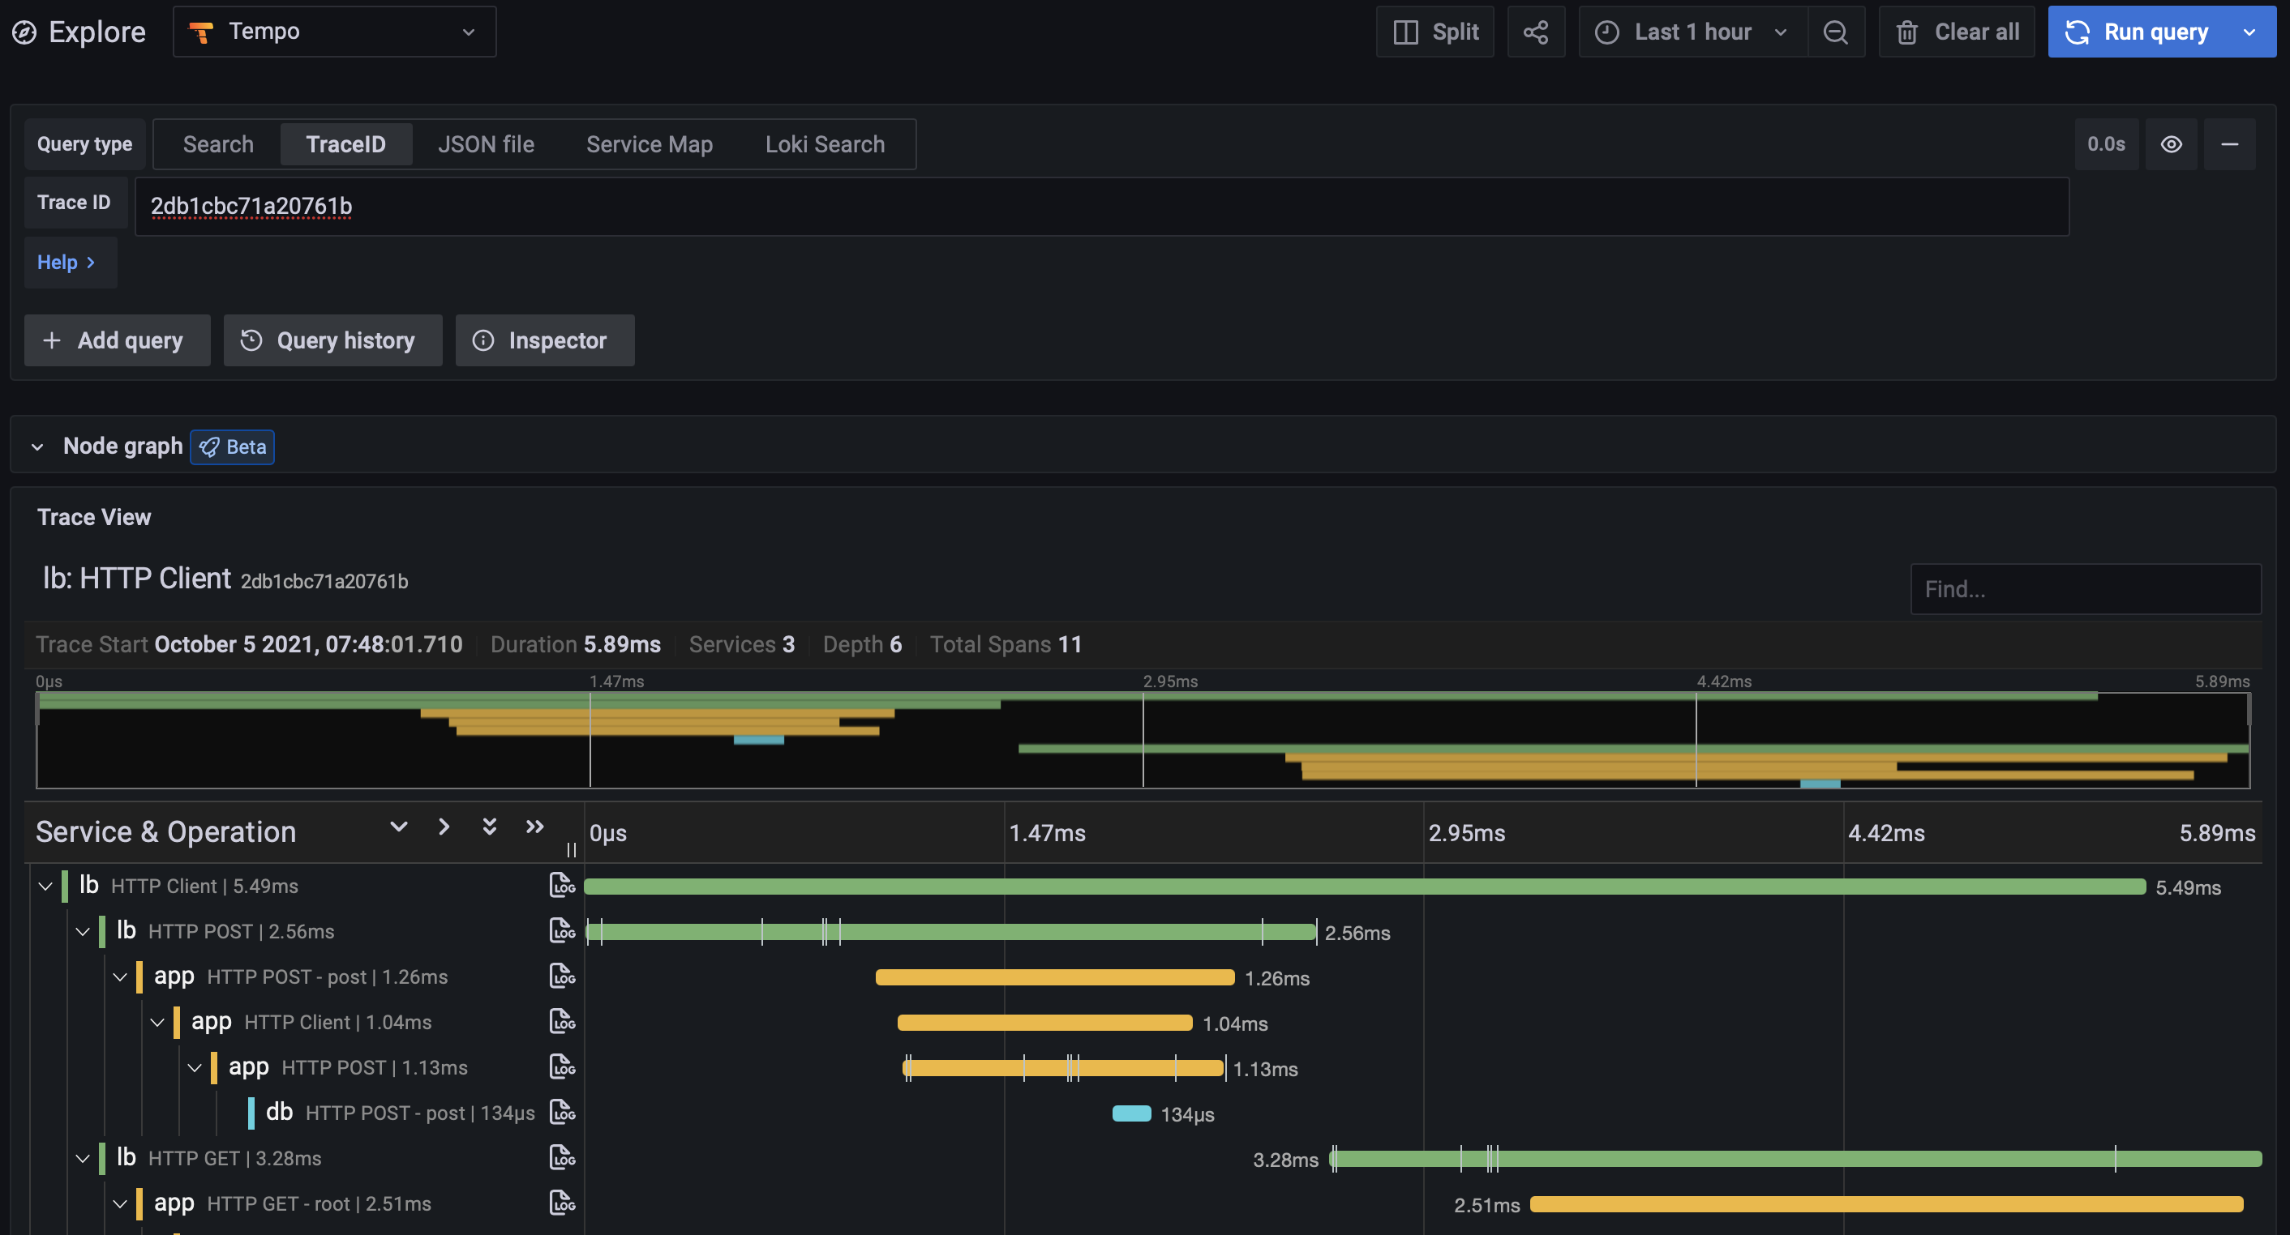Collapse the Node graph Beta panel
Viewport: 2290px width, 1235px height.
click(x=35, y=447)
